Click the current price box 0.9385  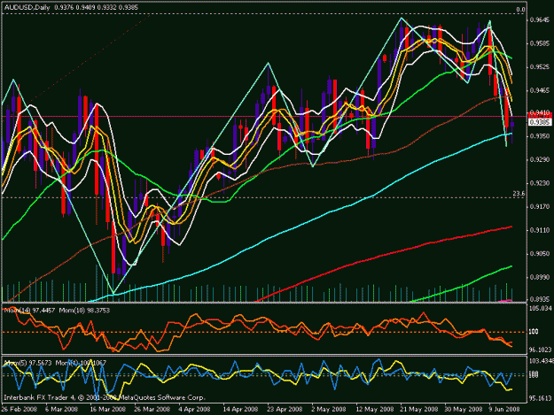(540, 122)
